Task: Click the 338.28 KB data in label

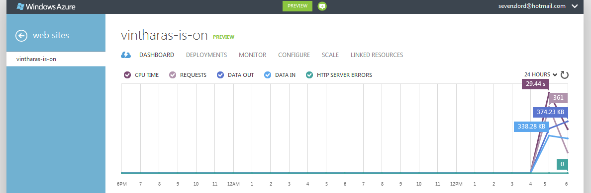Action: coord(531,127)
